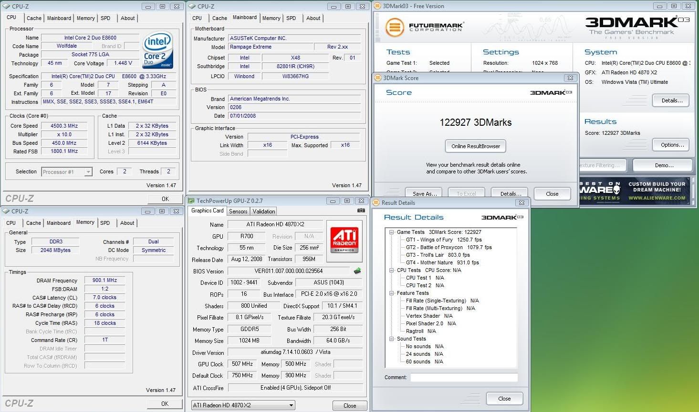Save the GPU BIOS using the chip icon

pyautogui.click(x=357, y=271)
